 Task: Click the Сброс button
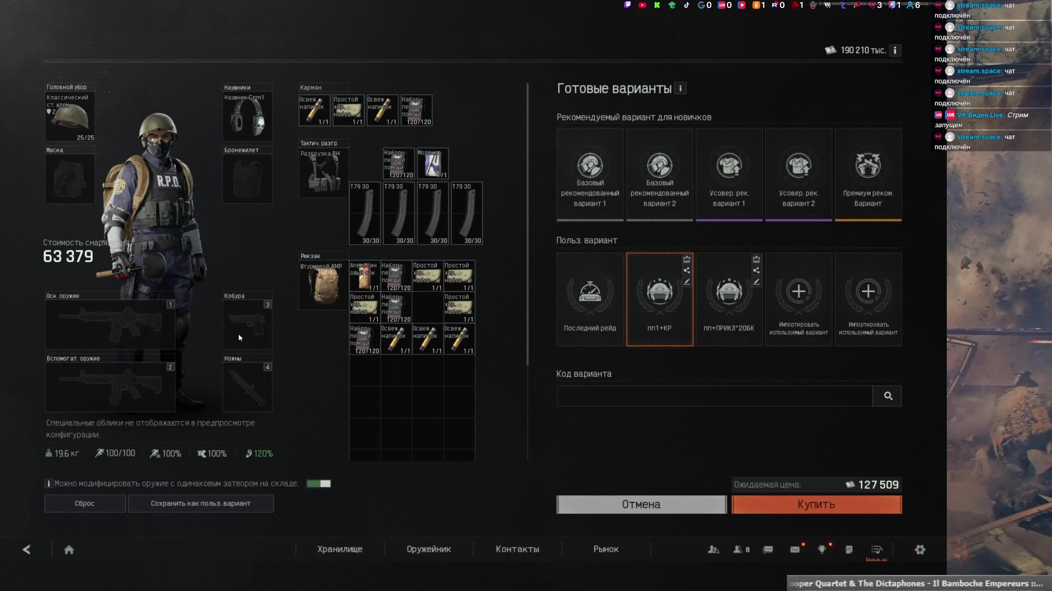coord(85,504)
